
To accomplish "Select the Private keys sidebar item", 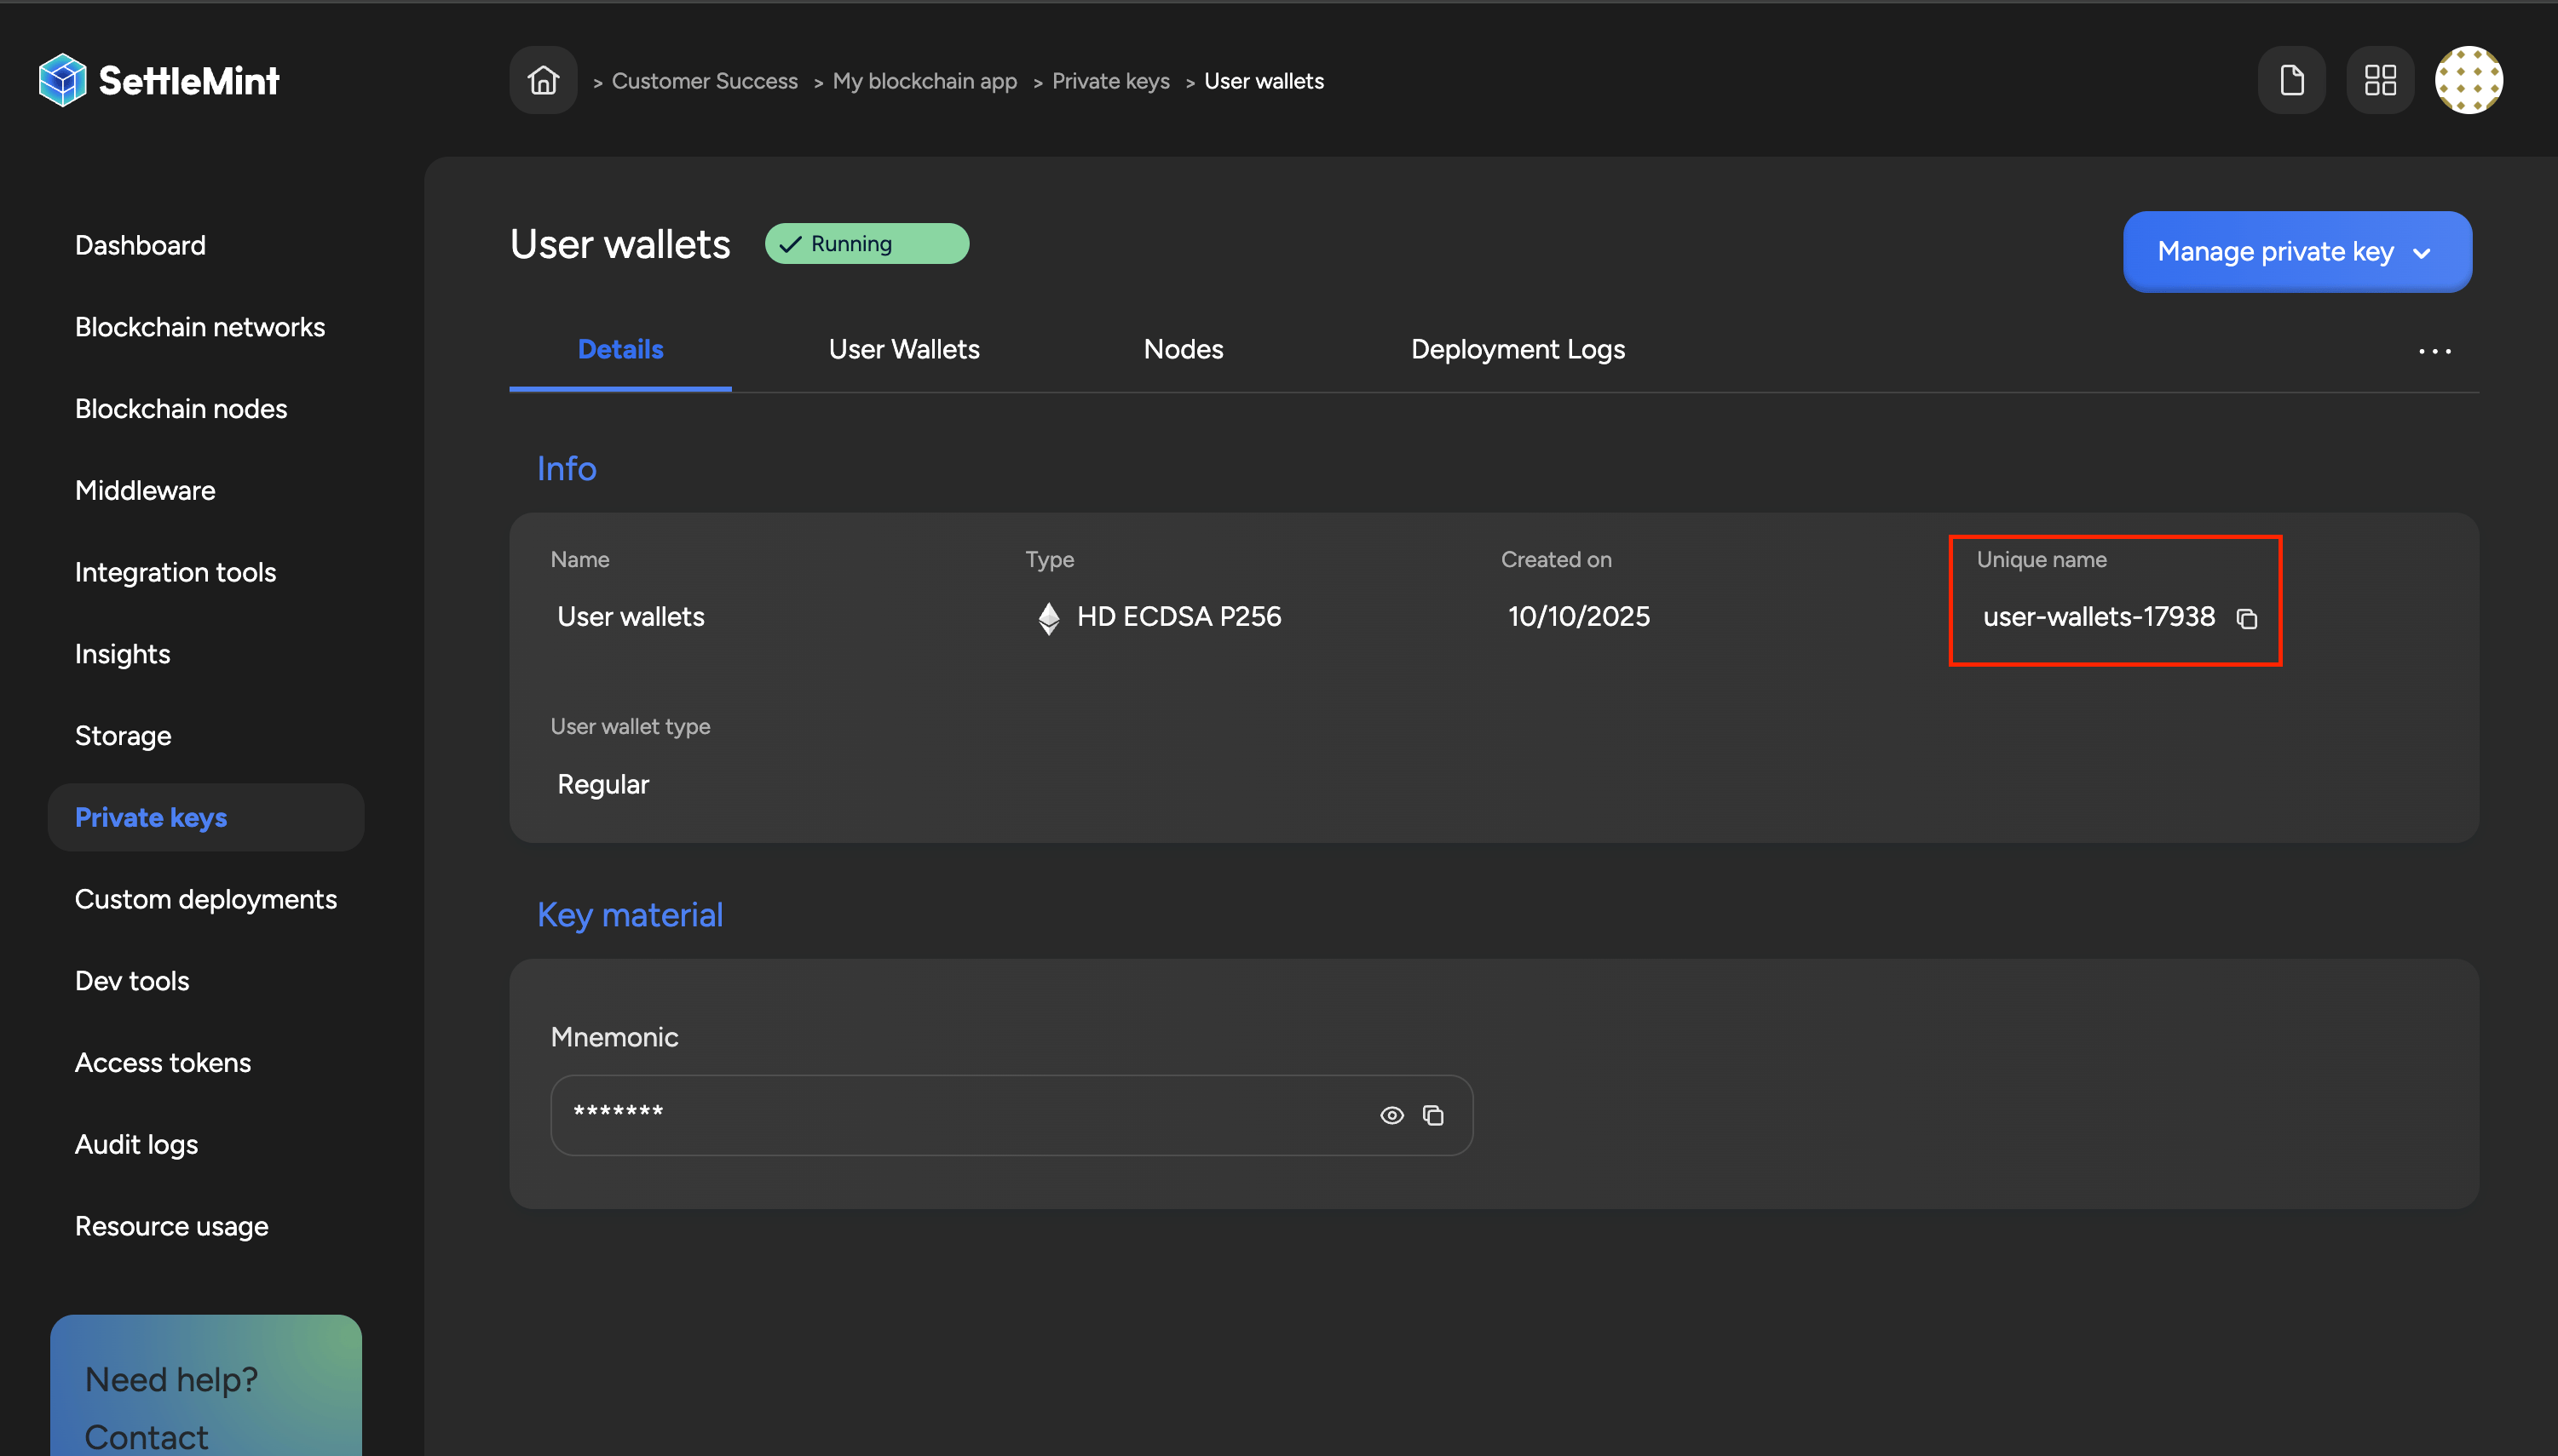I will point(150,817).
